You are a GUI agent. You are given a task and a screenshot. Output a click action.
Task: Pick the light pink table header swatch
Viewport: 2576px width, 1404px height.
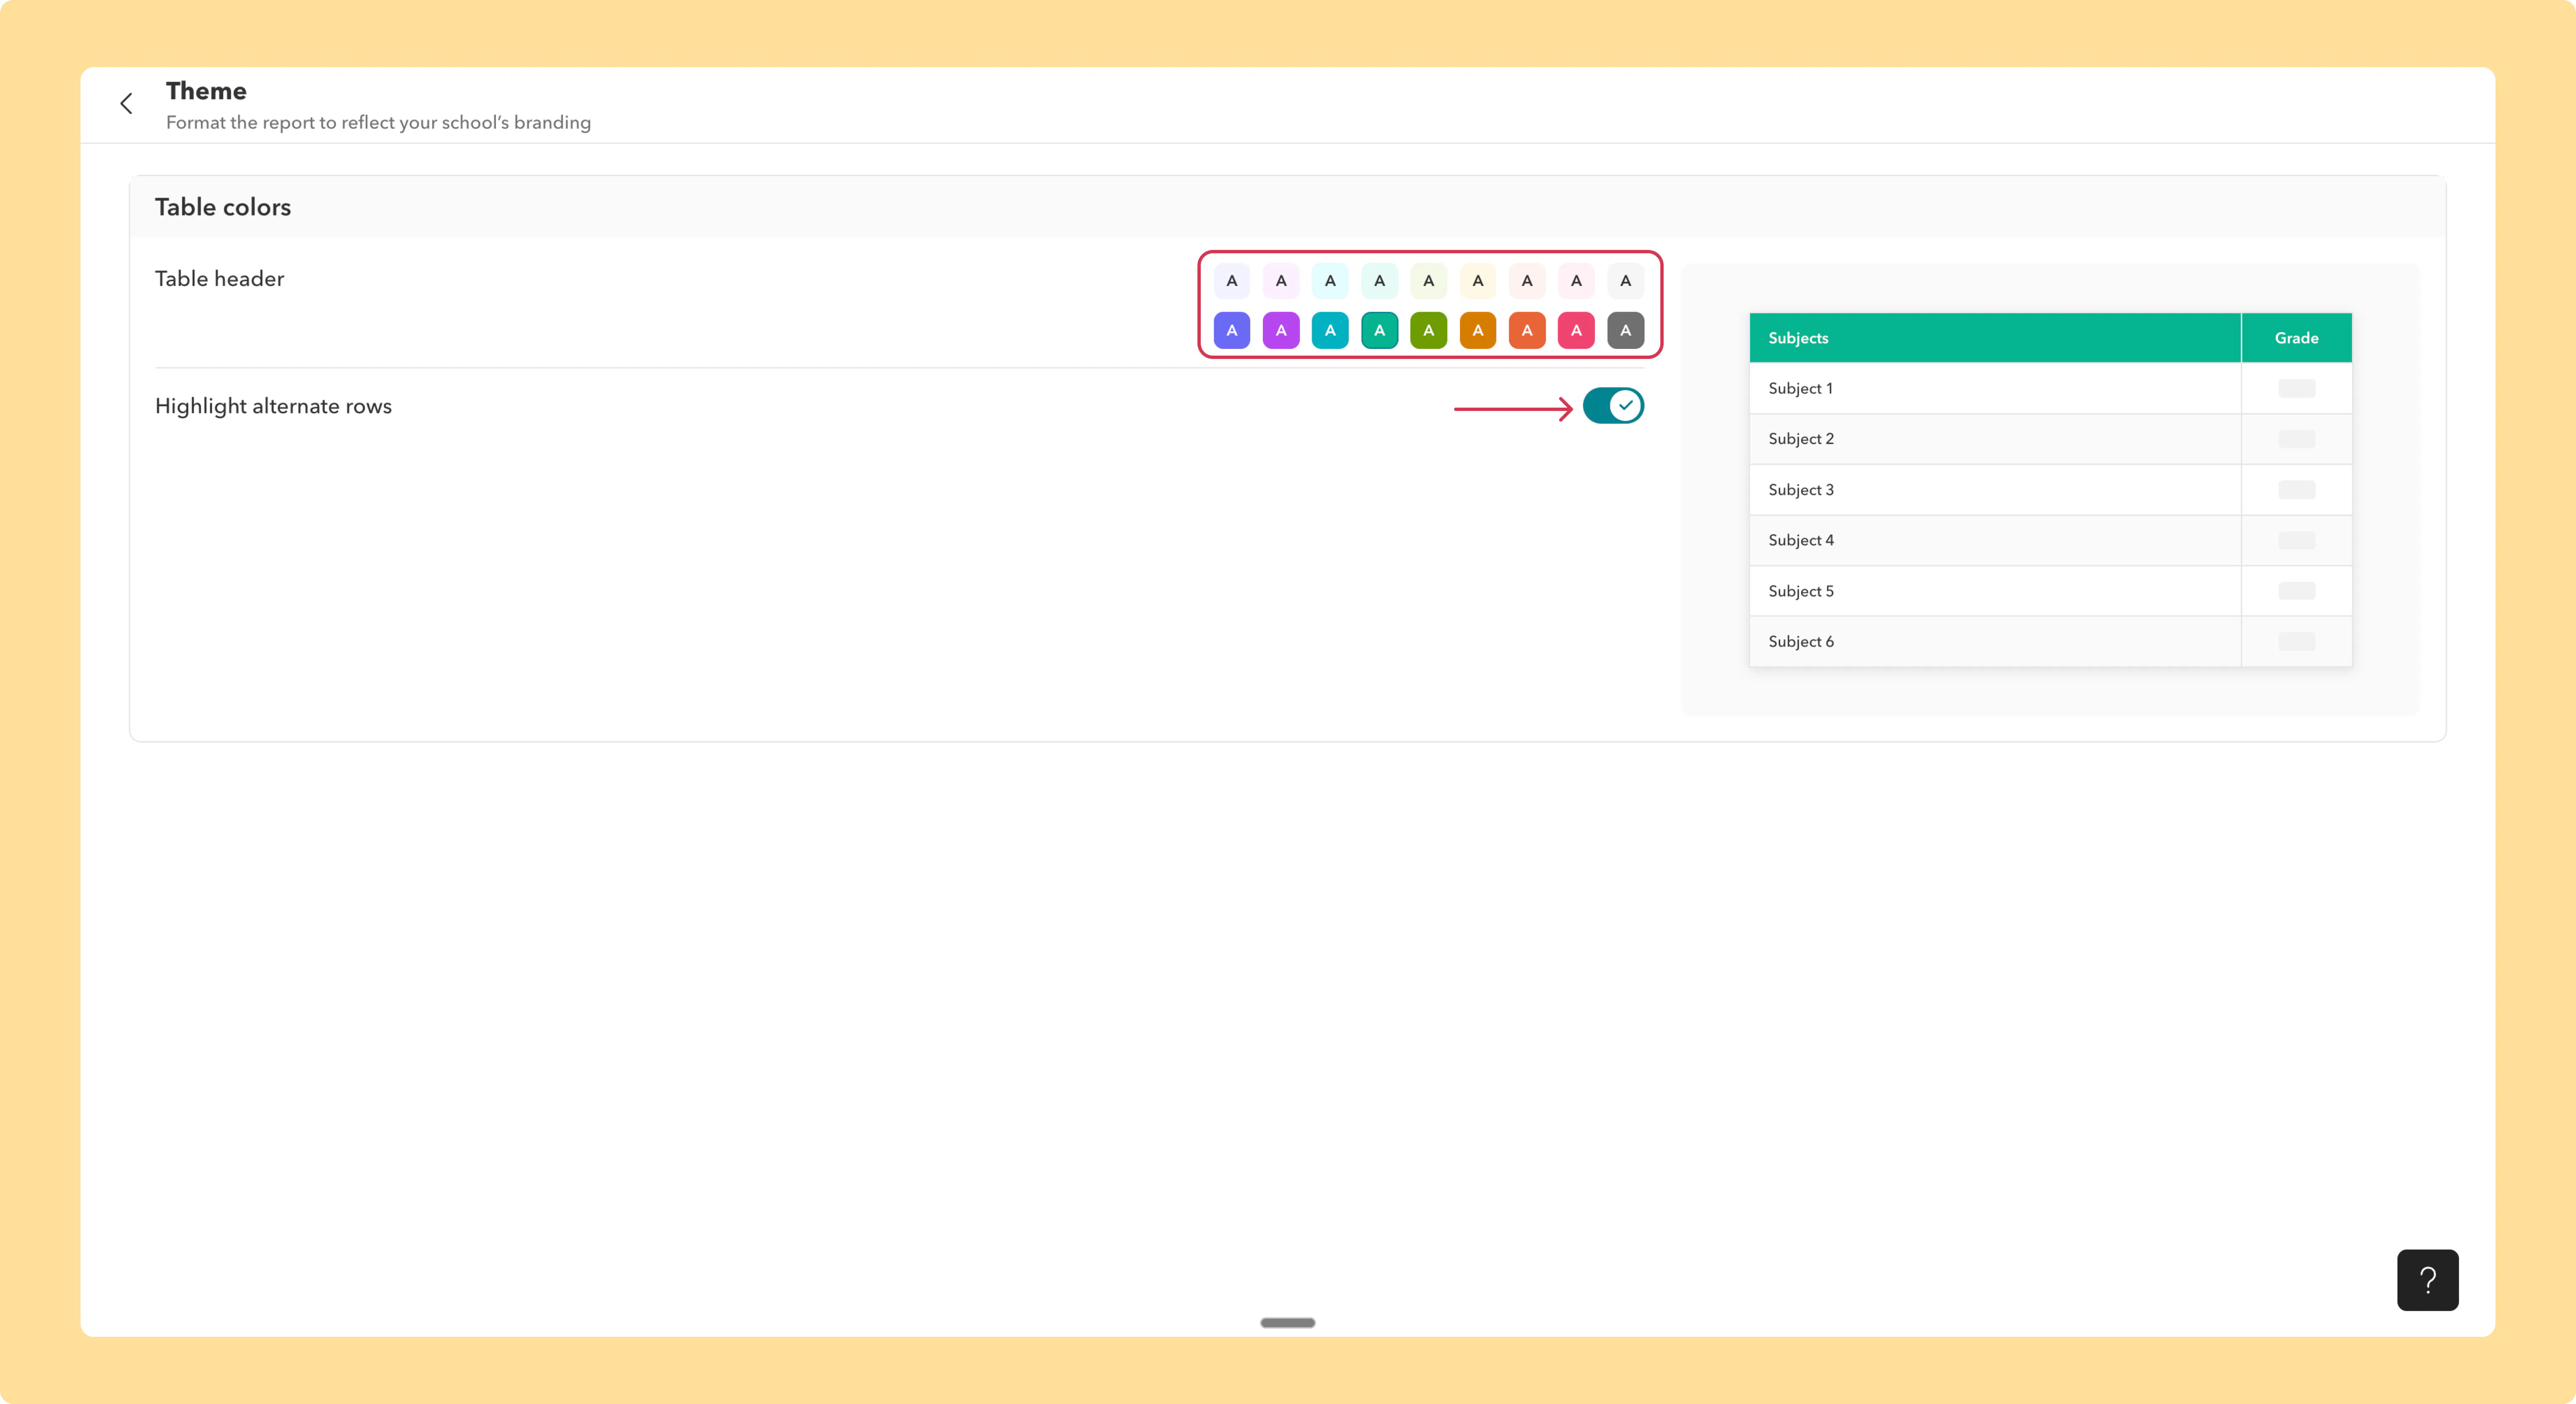pyautogui.click(x=1577, y=281)
